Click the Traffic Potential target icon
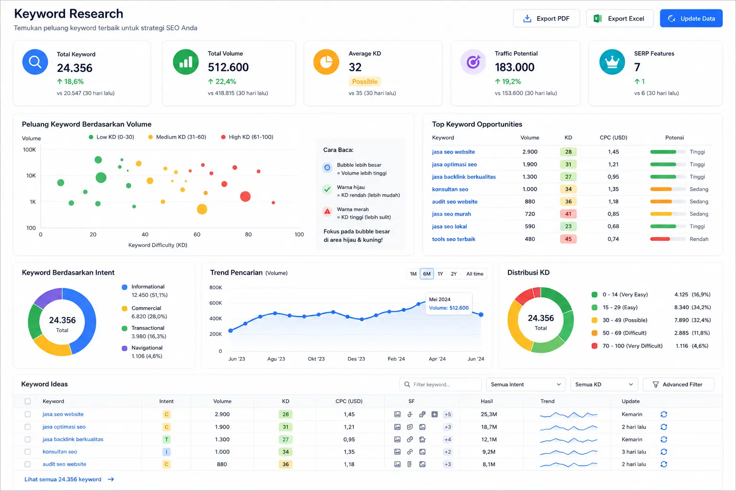 point(473,62)
